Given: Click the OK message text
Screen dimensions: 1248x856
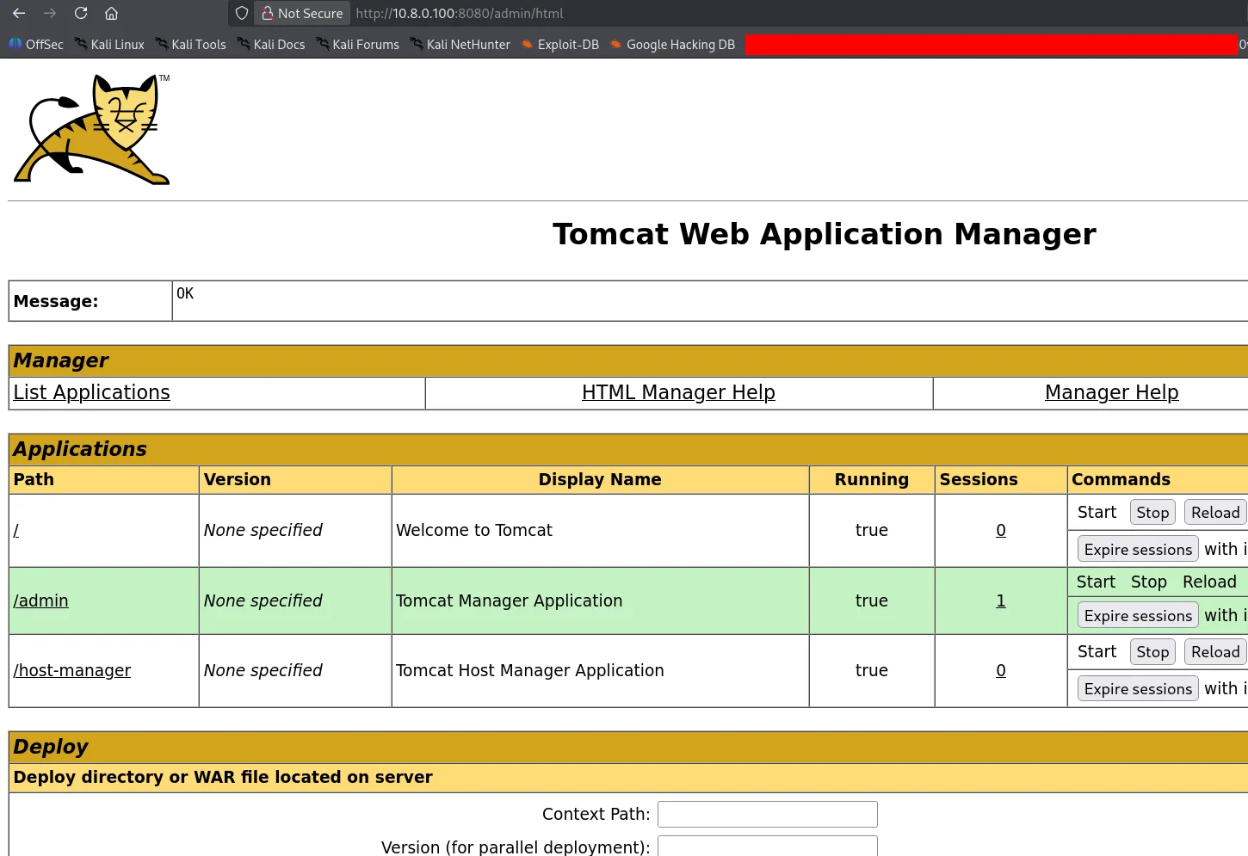Looking at the screenshot, I should pos(185,293).
